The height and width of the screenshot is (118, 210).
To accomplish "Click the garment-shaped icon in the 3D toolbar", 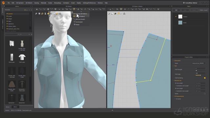I will [48, 9].
